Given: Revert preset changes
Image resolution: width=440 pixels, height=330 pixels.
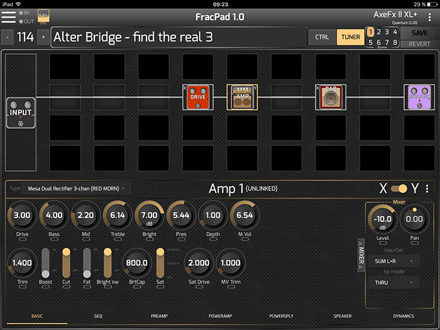Looking at the screenshot, I should point(419,44).
